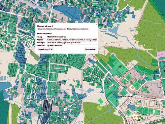165x124 pixels.
Task: Click the Шкло town label
Action: click(56, 7)
